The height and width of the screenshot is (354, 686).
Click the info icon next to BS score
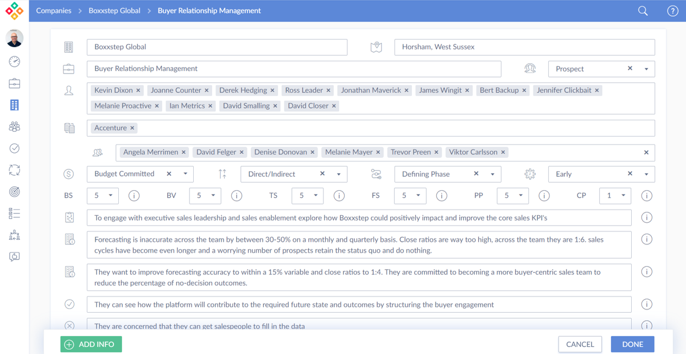click(x=134, y=196)
